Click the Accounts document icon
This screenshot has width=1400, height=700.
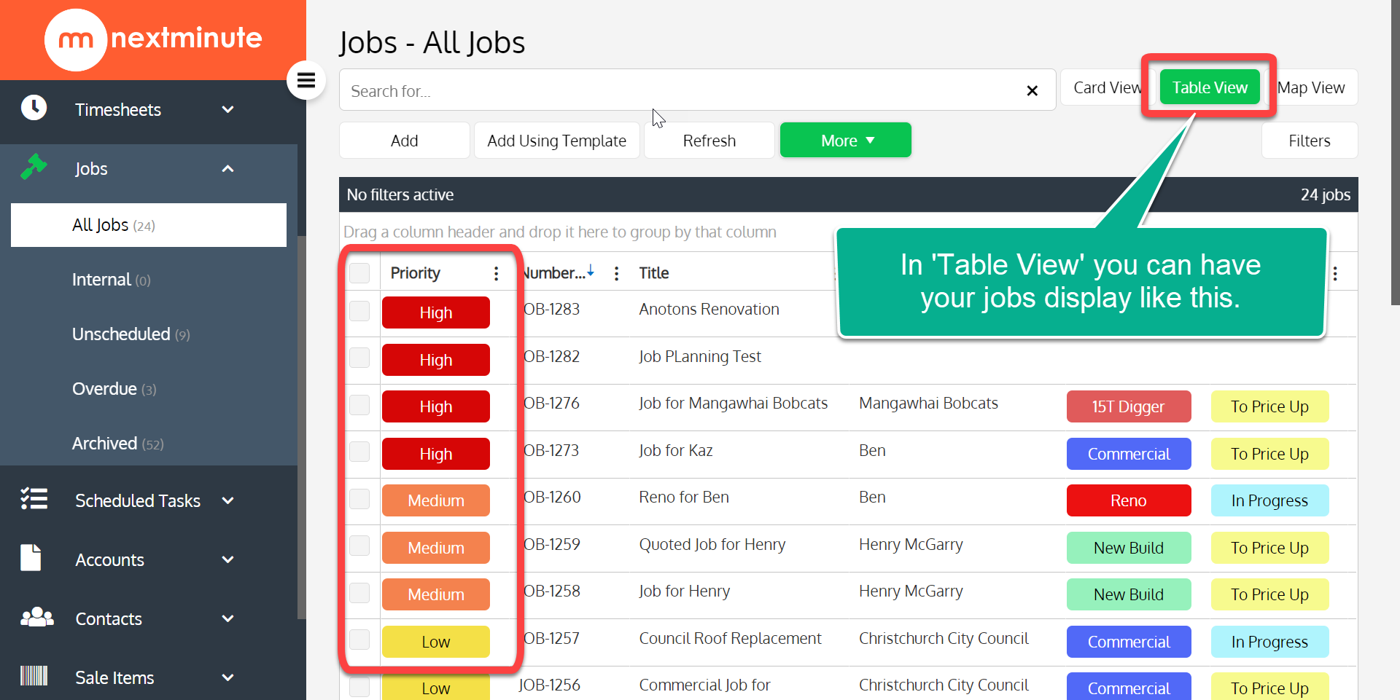click(x=31, y=558)
